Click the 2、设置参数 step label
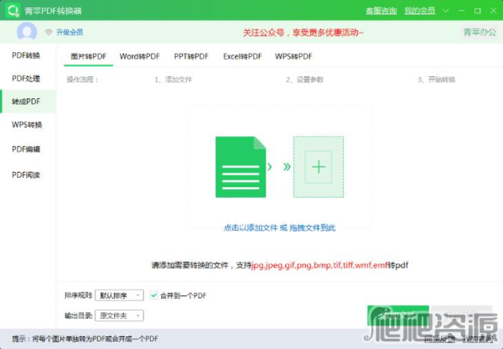The image size is (503, 349). tap(305, 80)
